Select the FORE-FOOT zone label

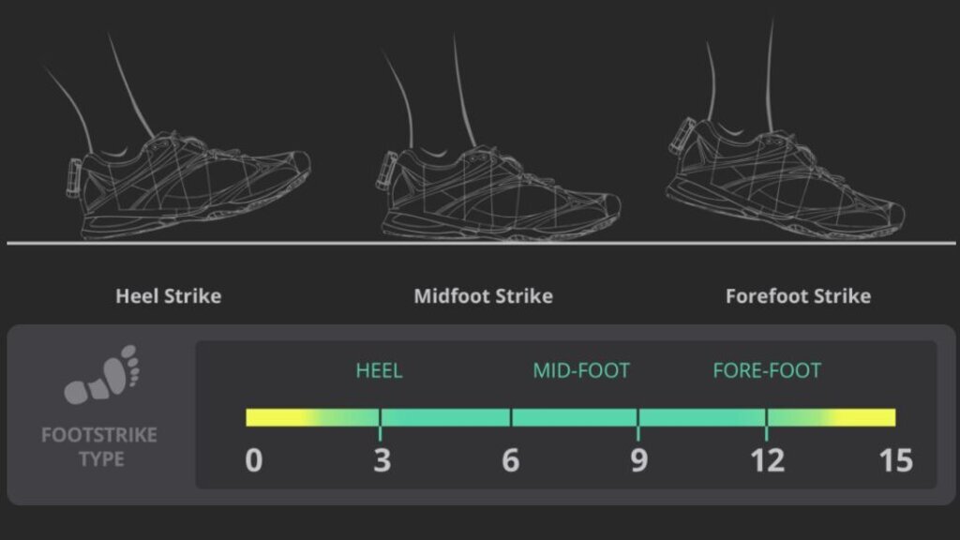767,370
